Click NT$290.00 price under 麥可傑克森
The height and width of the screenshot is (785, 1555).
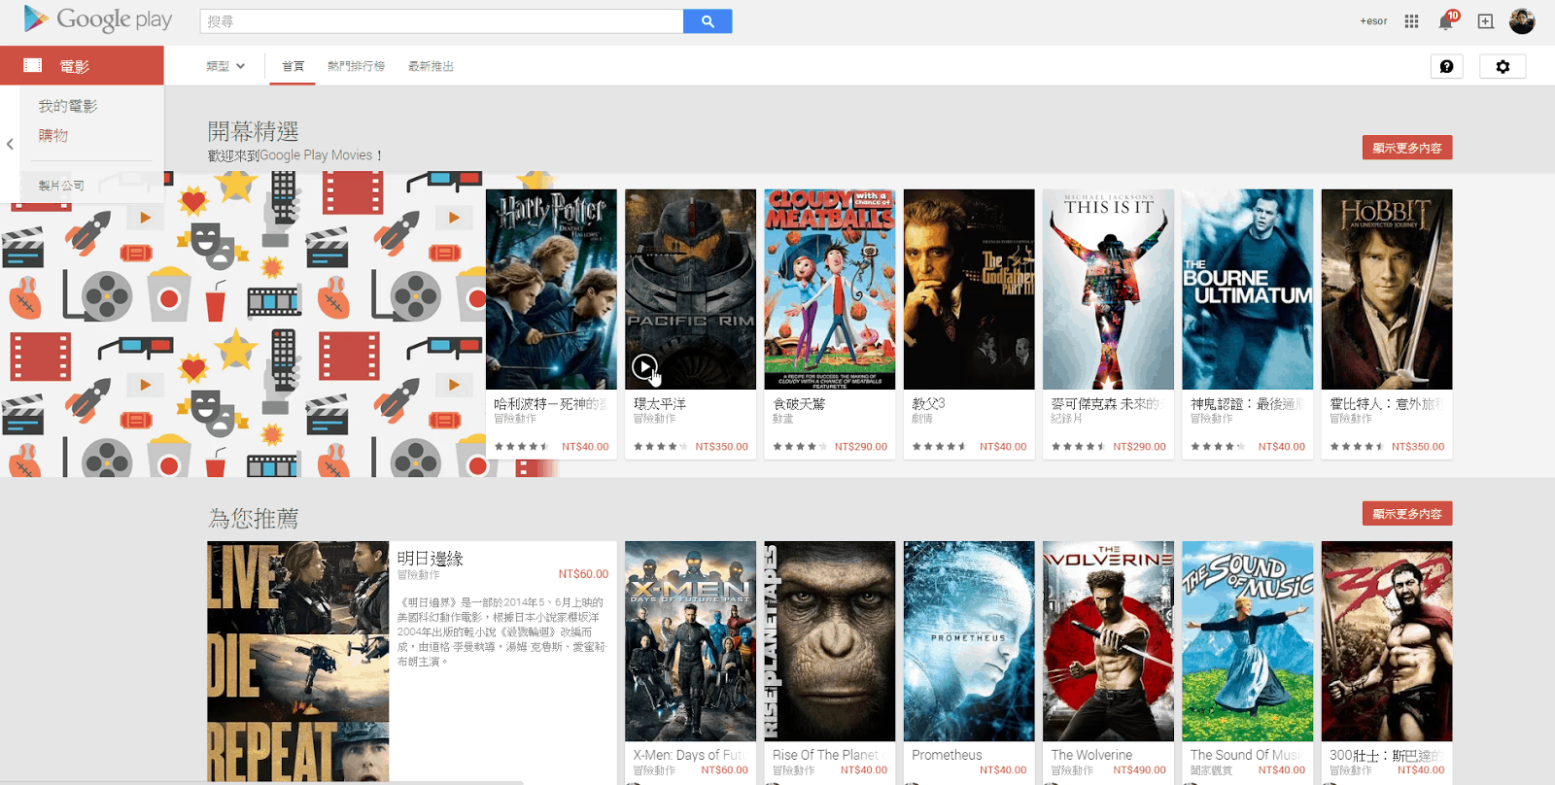coord(1139,447)
